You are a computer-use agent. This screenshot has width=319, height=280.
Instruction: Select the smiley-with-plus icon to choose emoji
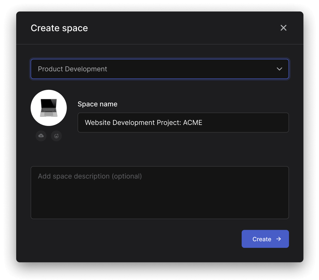(56, 136)
